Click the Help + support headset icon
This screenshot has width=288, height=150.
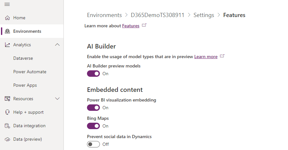coord(7,112)
